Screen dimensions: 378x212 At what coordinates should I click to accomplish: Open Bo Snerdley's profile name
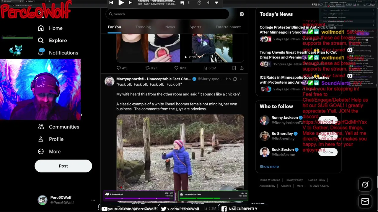pyautogui.click(x=282, y=134)
